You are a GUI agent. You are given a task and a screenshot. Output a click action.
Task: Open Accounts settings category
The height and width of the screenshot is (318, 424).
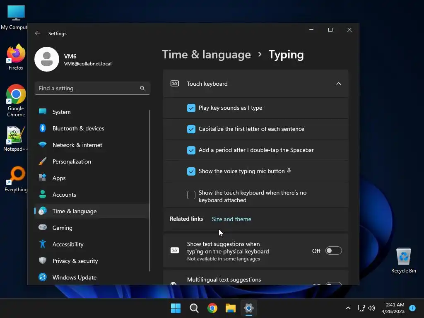coord(92,195)
